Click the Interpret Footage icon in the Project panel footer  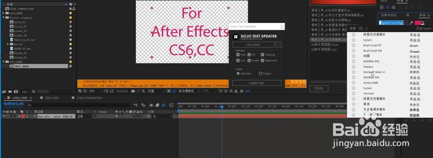coord(4,92)
